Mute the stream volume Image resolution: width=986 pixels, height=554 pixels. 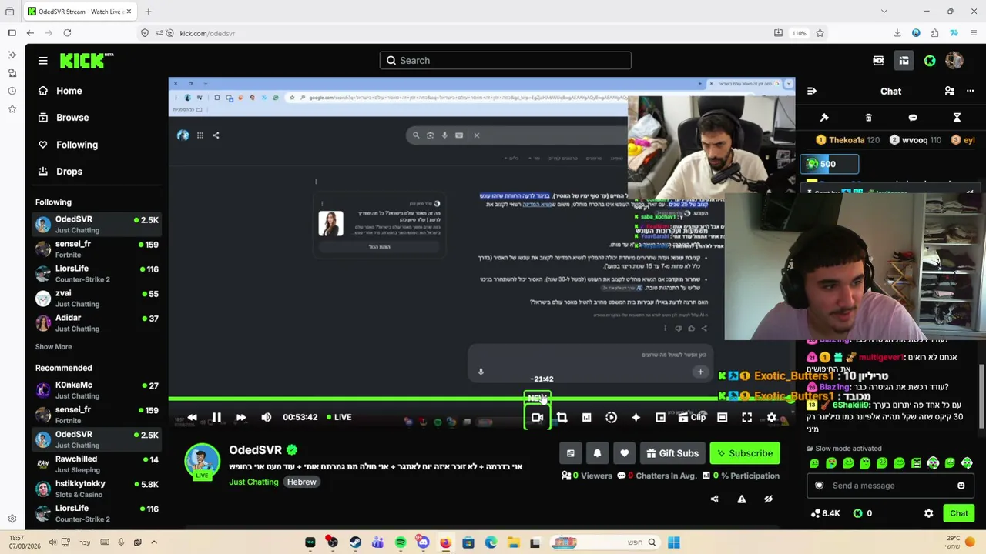[x=266, y=417]
